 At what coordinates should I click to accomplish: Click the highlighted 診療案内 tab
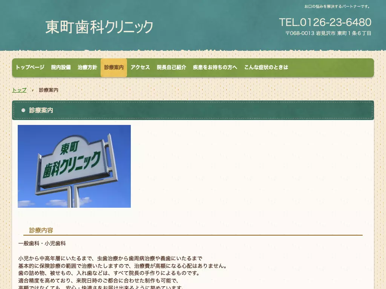(114, 68)
